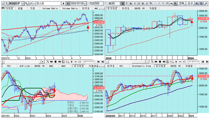Choose the 5 interval button

click(163, 3)
